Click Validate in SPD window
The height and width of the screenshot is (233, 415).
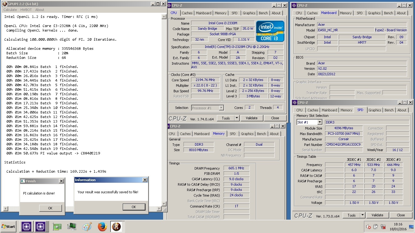click(x=377, y=215)
